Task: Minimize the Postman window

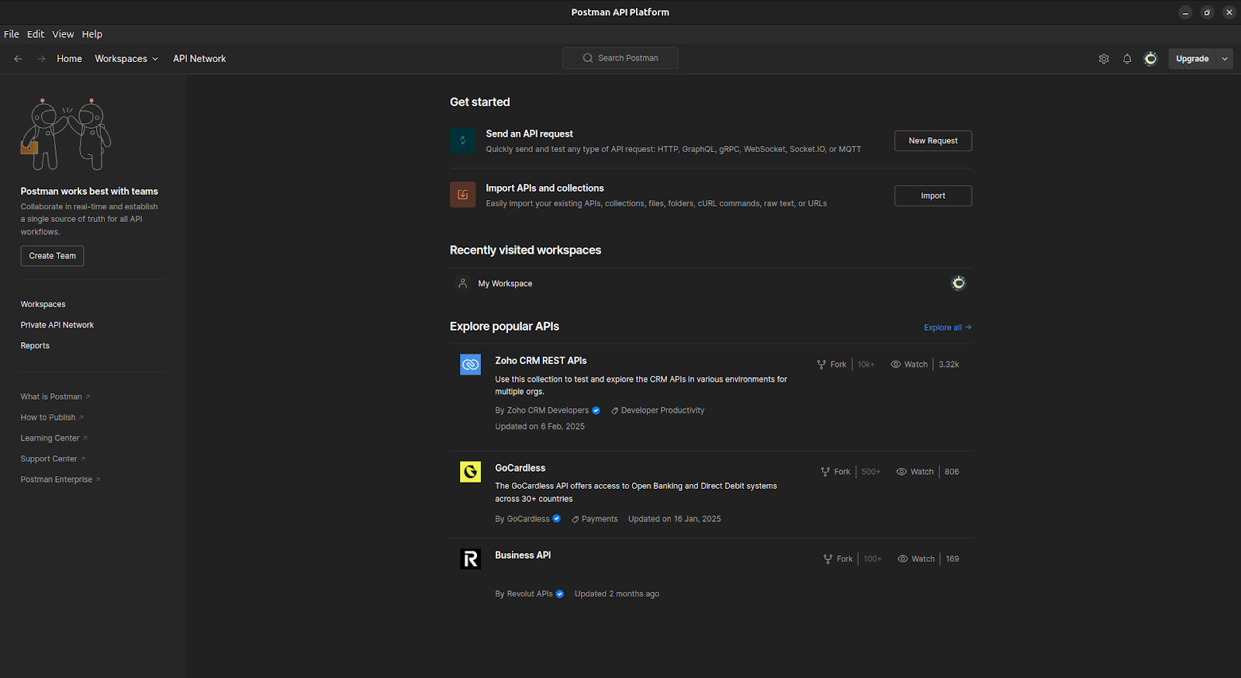Action: coord(1185,12)
